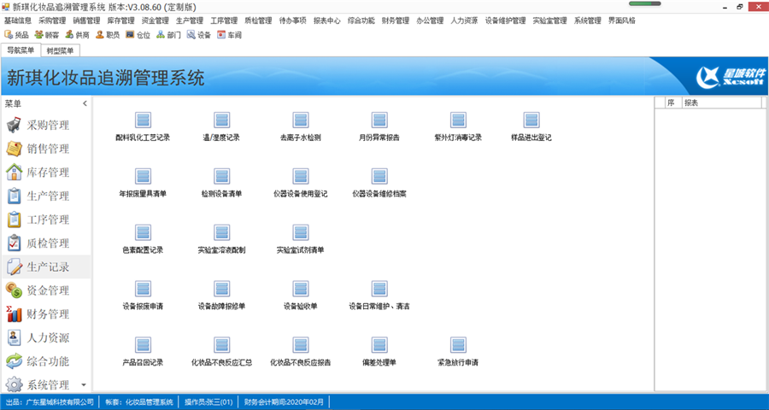Screen dimensions: 769x410
Task: Click 设备 toolbar shortcut
Action: (x=199, y=35)
